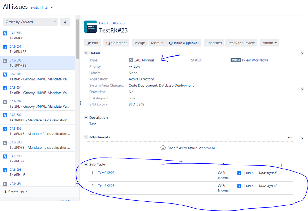Click the issue title TestRK#23 heading
Viewport: 308px width, 211px height.
(113, 30)
